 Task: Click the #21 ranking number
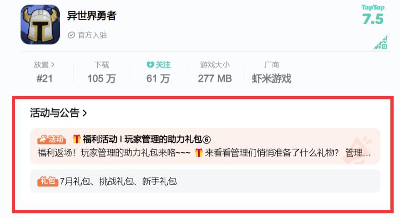[44, 78]
